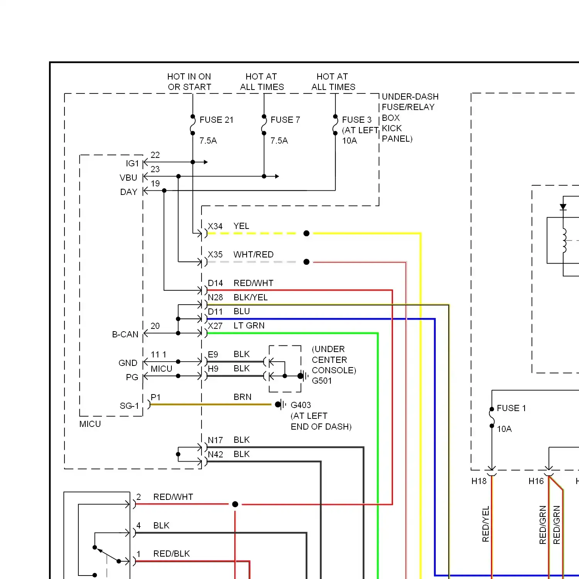
Task: Click MICU label below the dashed box
Action: (90, 424)
